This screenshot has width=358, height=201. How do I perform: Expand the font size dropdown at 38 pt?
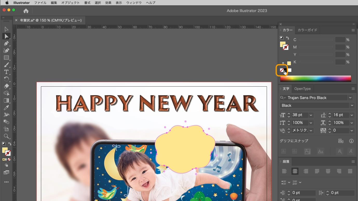pyautogui.click(x=311, y=115)
